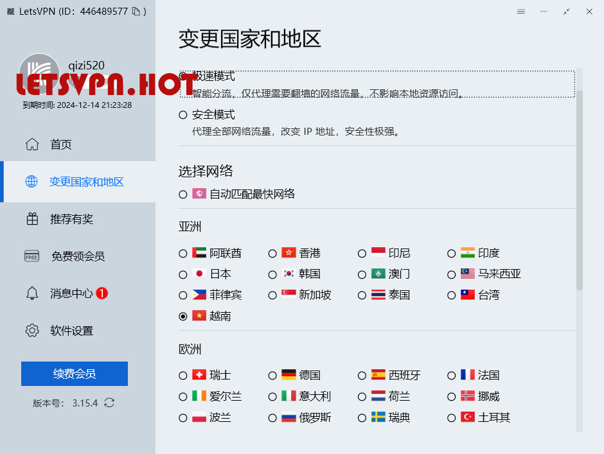Click the FREE ticket icon in sidebar
The image size is (604, 454).
pyautogui.click(x=32, y=256)
